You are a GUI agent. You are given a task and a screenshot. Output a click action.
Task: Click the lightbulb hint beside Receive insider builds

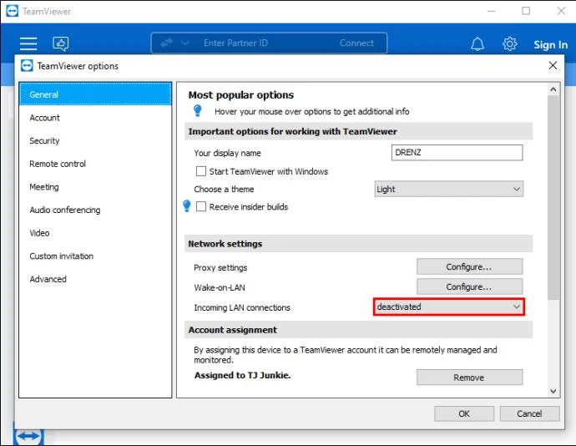(x=187, y=206)
